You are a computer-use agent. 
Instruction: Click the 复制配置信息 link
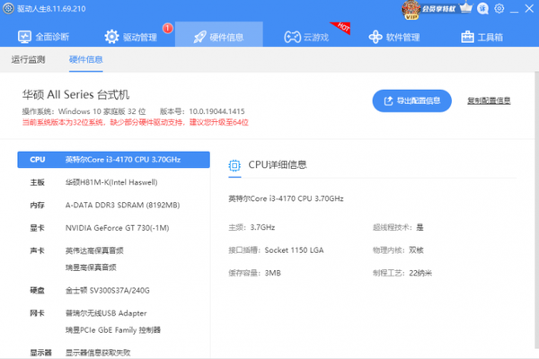[489, 101]
